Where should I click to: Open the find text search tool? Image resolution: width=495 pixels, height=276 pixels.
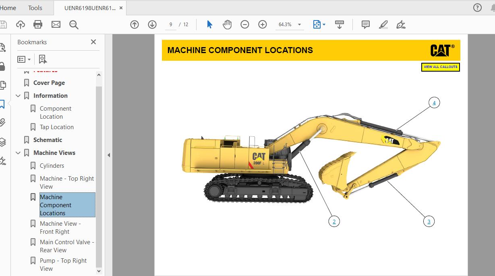click(x=74, y=25)
